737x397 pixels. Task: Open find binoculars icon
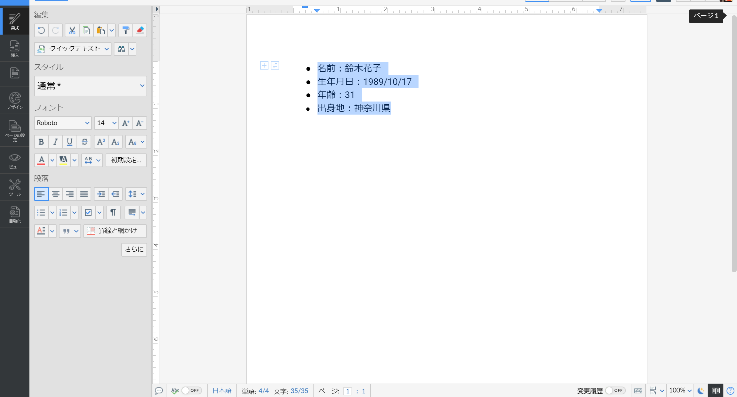pyautogui.click(x=121, y=49)
